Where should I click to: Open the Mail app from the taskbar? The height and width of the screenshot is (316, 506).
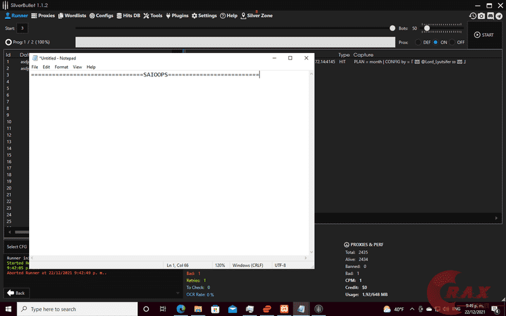[232, 309]
